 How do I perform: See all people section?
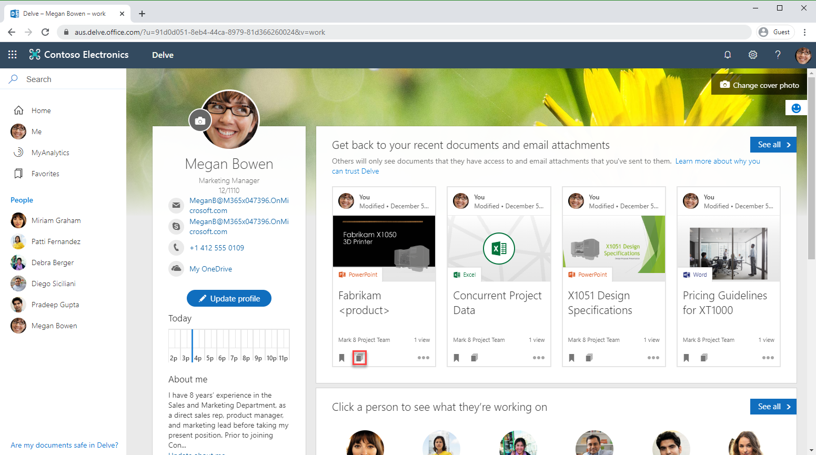tap(773, 407)
